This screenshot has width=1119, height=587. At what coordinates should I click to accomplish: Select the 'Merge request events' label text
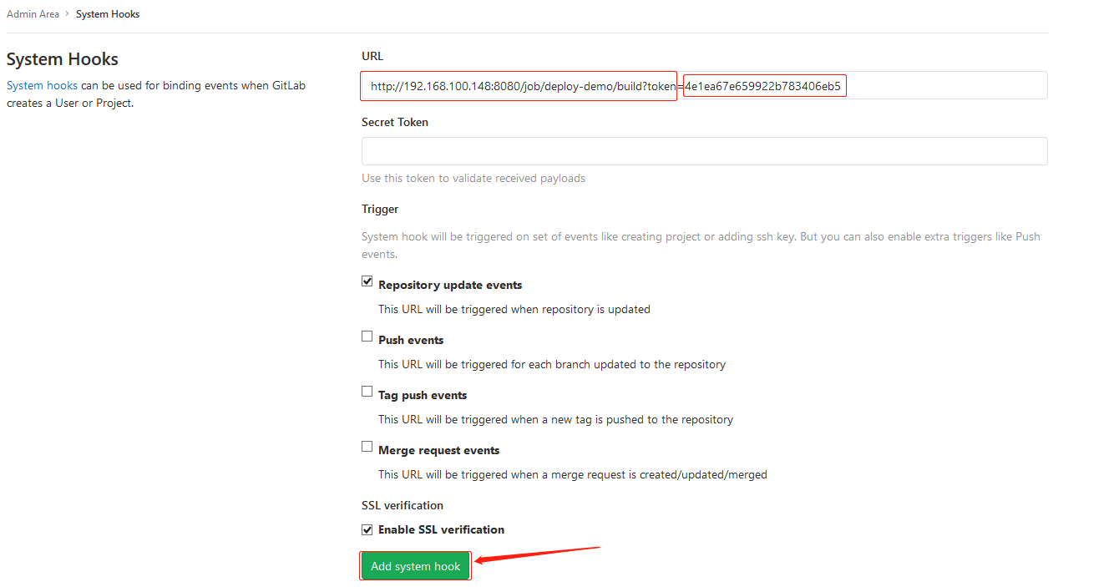click(x=438, y=450)
